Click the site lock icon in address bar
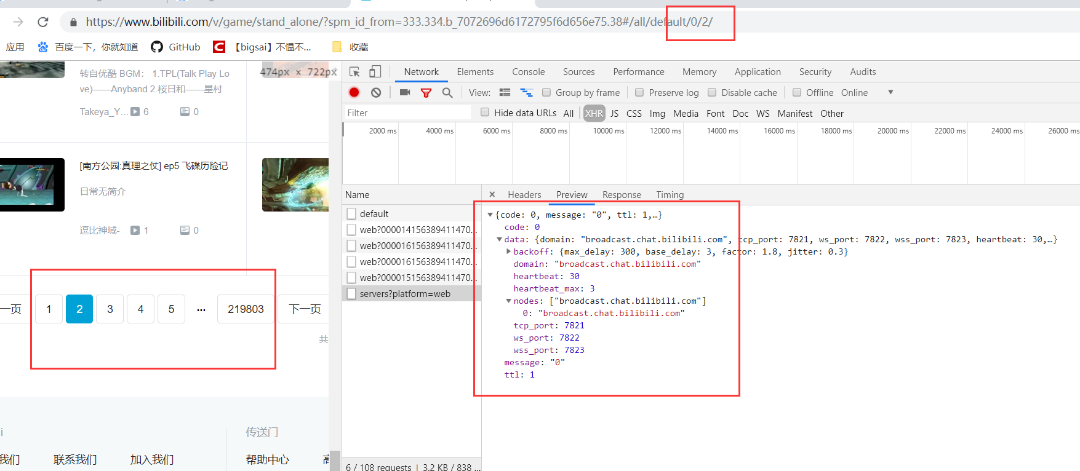Image resolution: width=1080 pixels, height=471 pixels. tap(73, 22)
